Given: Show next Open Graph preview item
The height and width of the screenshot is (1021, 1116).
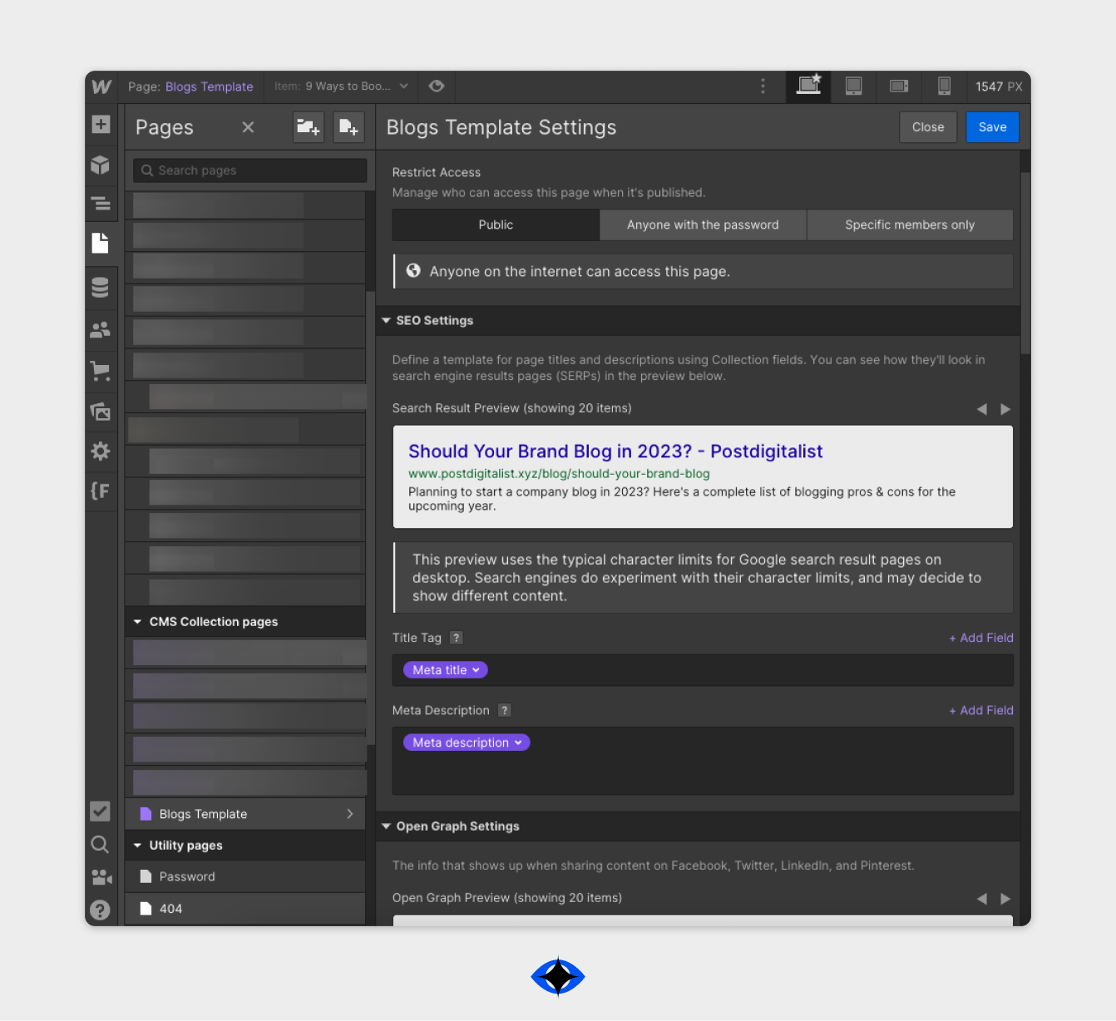Looking at the screenshot, I should (x=1005, y=898).
